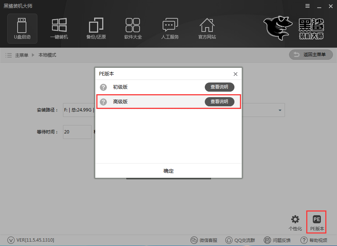Open the 微信客服 WeChat support
Screen dimensions: 337x246
(x=204, y=240)
